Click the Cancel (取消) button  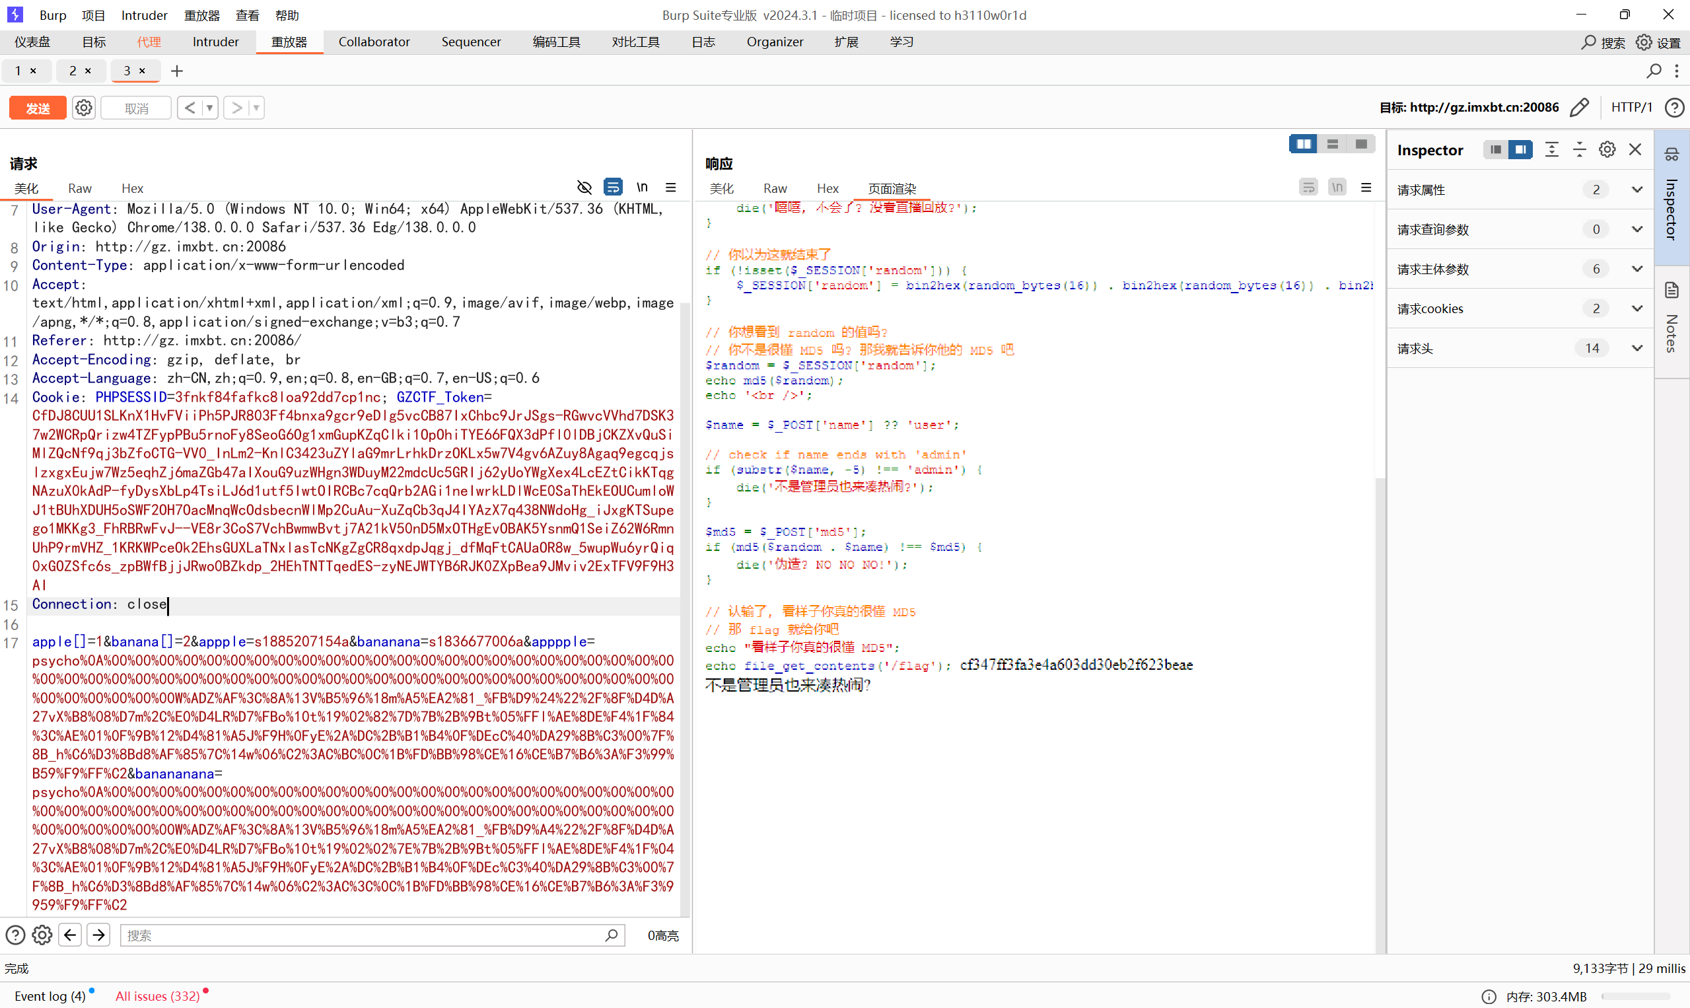(x=136, y=108)
